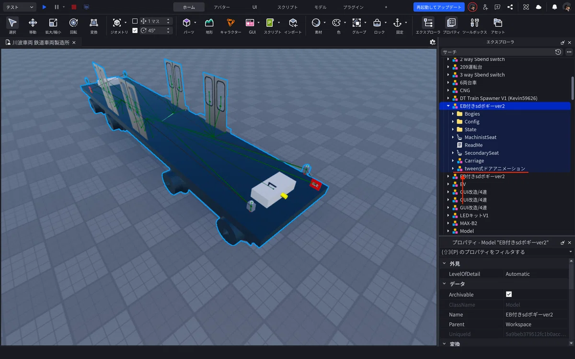The height and width of the screenshot is (359, 575).
Task: Open the モデル ribbon tab
Action: click(x=320, y=7)
